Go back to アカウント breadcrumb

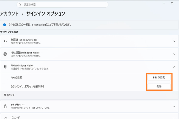tap(9, 14)
